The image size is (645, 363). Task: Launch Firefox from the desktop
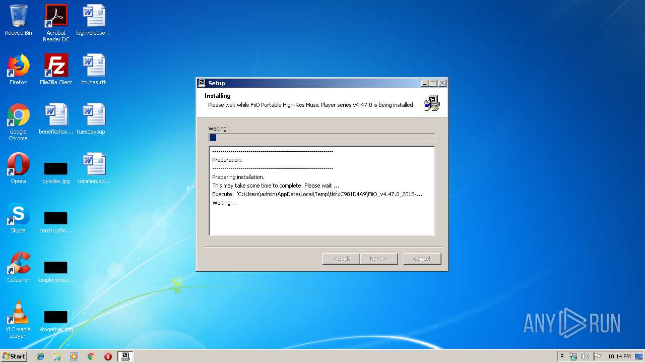click(x=18, y=70)
